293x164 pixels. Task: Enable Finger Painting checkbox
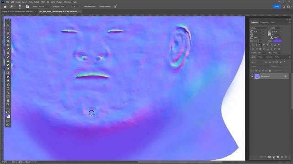99,7
